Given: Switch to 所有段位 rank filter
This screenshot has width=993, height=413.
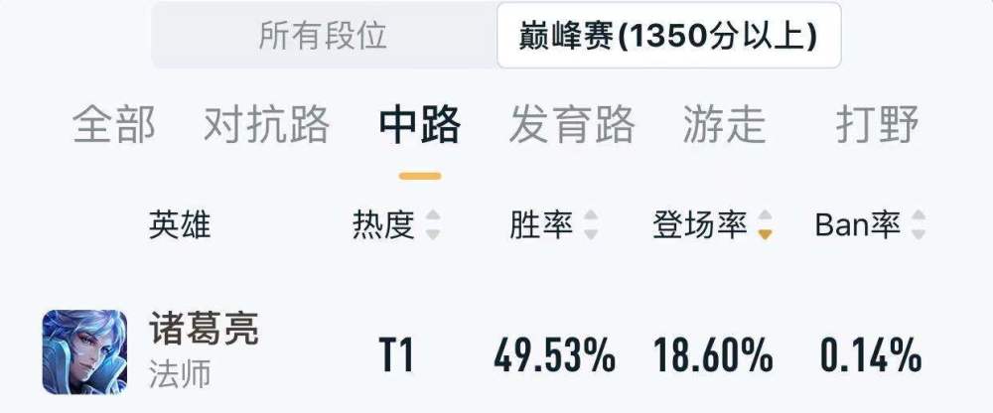Looking at the screenshot, I should click(x=323, y=36).
